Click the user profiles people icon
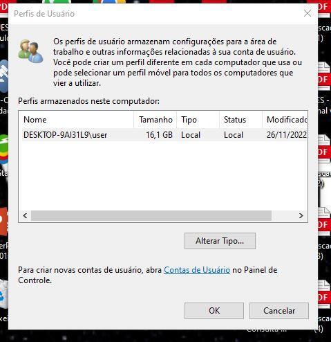The image size is (331, 342). 30,51
